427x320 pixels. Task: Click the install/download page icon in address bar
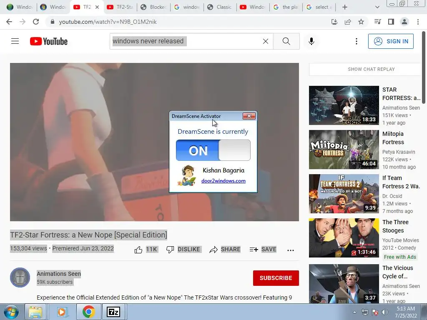(x=334, y=22)
